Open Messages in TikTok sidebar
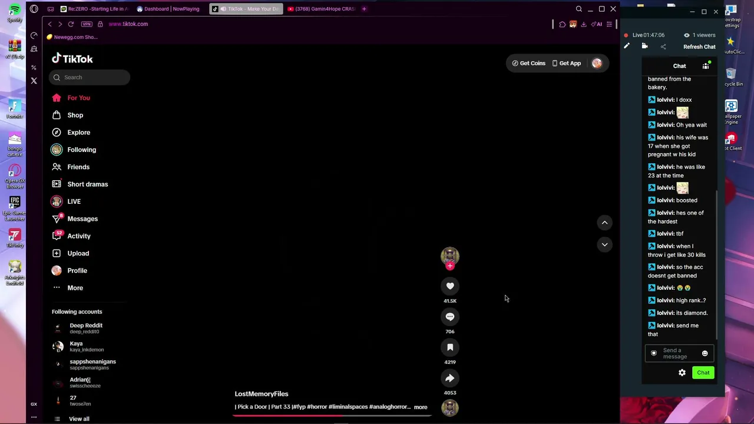Image resolution: width=754 pixels, height=424 pixels. 82,218
